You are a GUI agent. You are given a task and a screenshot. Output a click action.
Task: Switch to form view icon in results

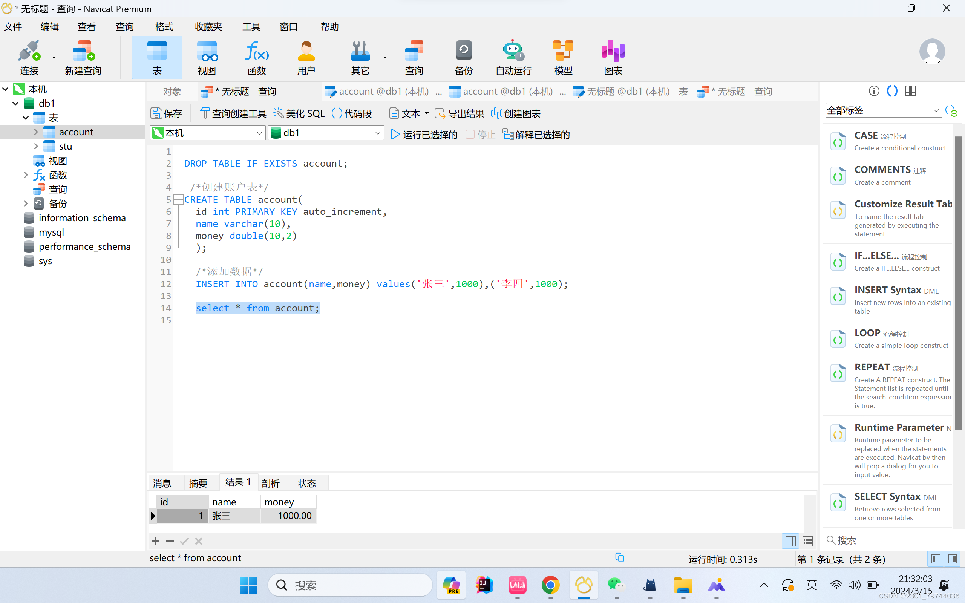pos(808,541)
